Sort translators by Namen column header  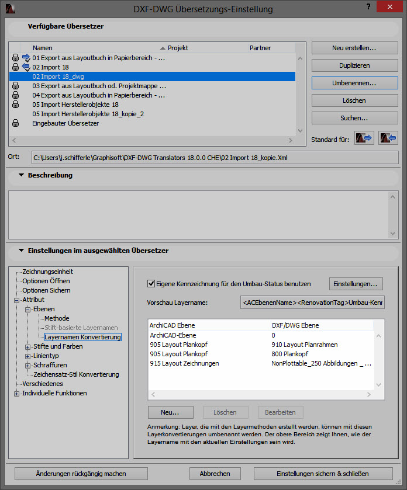click(x=99, y=48)
